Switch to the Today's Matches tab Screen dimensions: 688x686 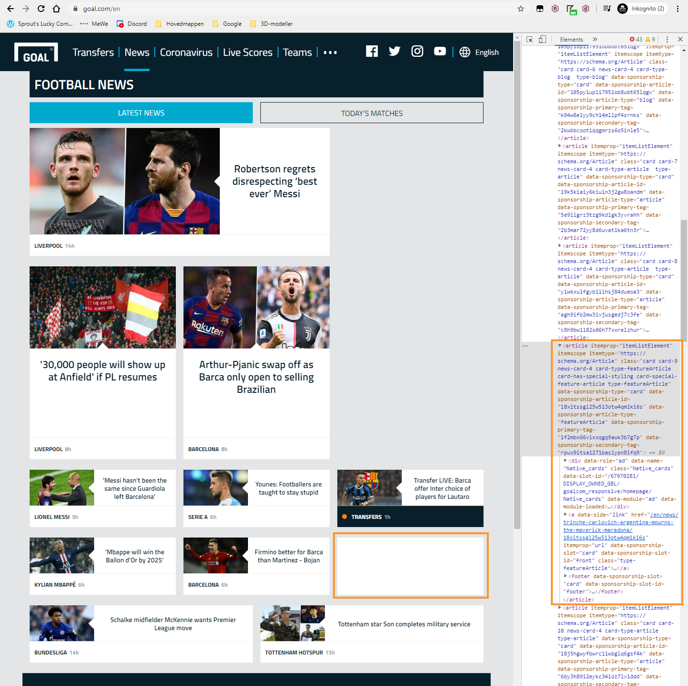click(x=372, y=113)
